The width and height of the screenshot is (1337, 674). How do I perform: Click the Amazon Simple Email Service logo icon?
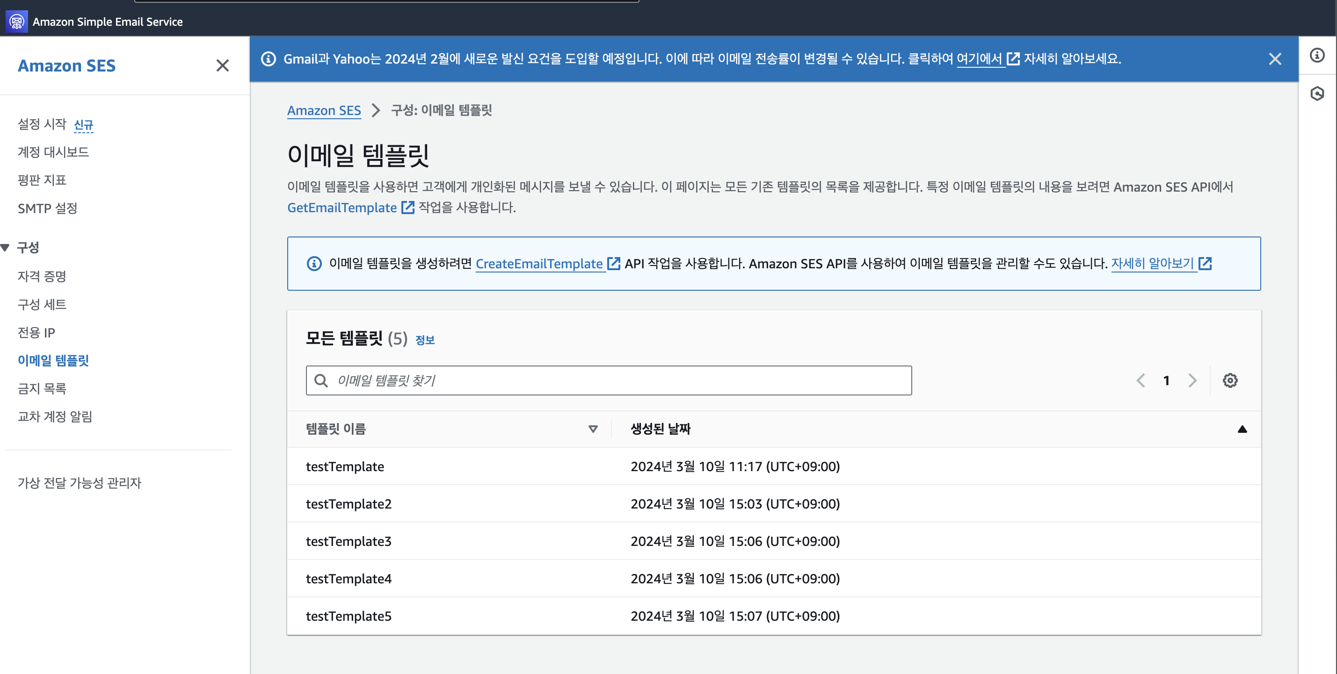pyautogui.click(x=17, y=22)
